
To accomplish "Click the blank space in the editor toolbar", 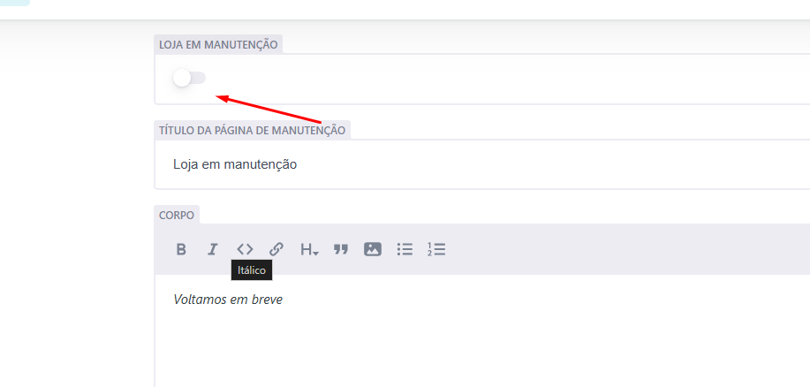I will coord(618,249).
